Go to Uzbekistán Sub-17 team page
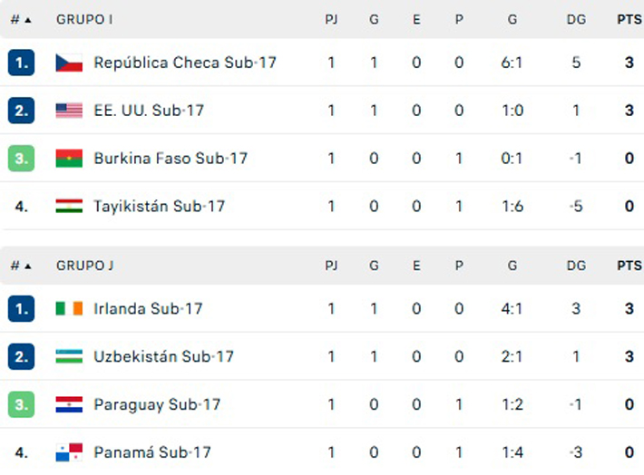The image size is (644, 475). click(x=163, y=357)
